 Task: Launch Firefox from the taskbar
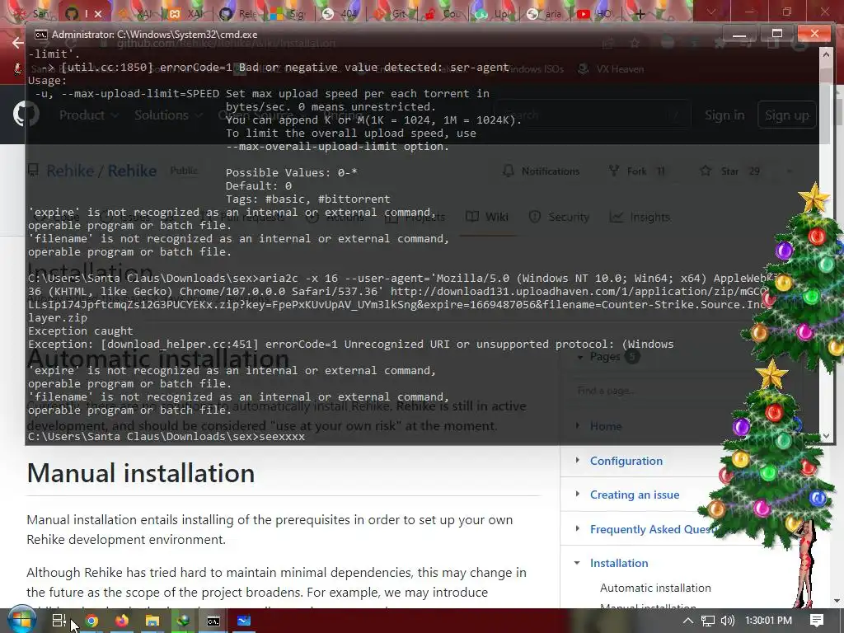click(x=122, y=621)
